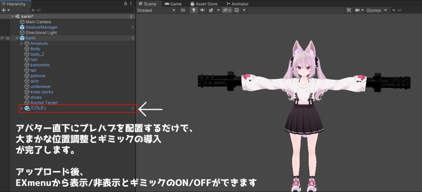Viewport: 422px width, 192px height.
Task: Click the cube icon beside pullover
Action: click(27, 76)
